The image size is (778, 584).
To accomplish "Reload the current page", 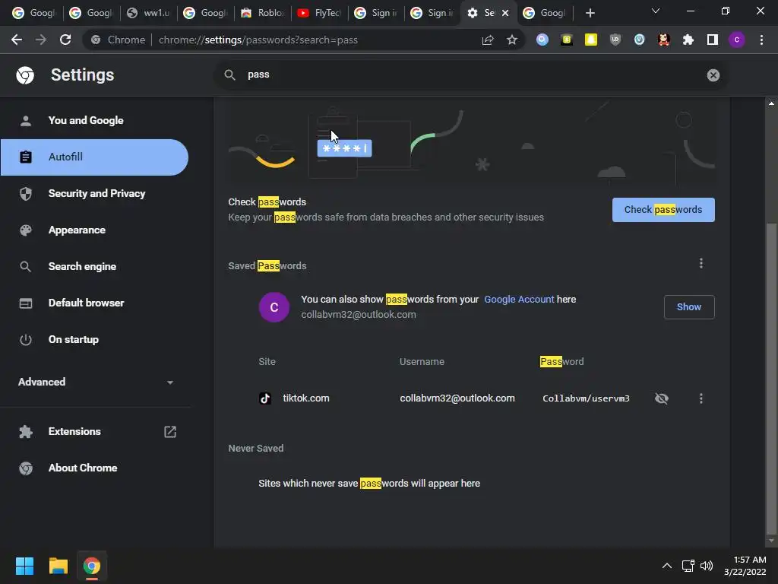I will (x=65, y=40).
